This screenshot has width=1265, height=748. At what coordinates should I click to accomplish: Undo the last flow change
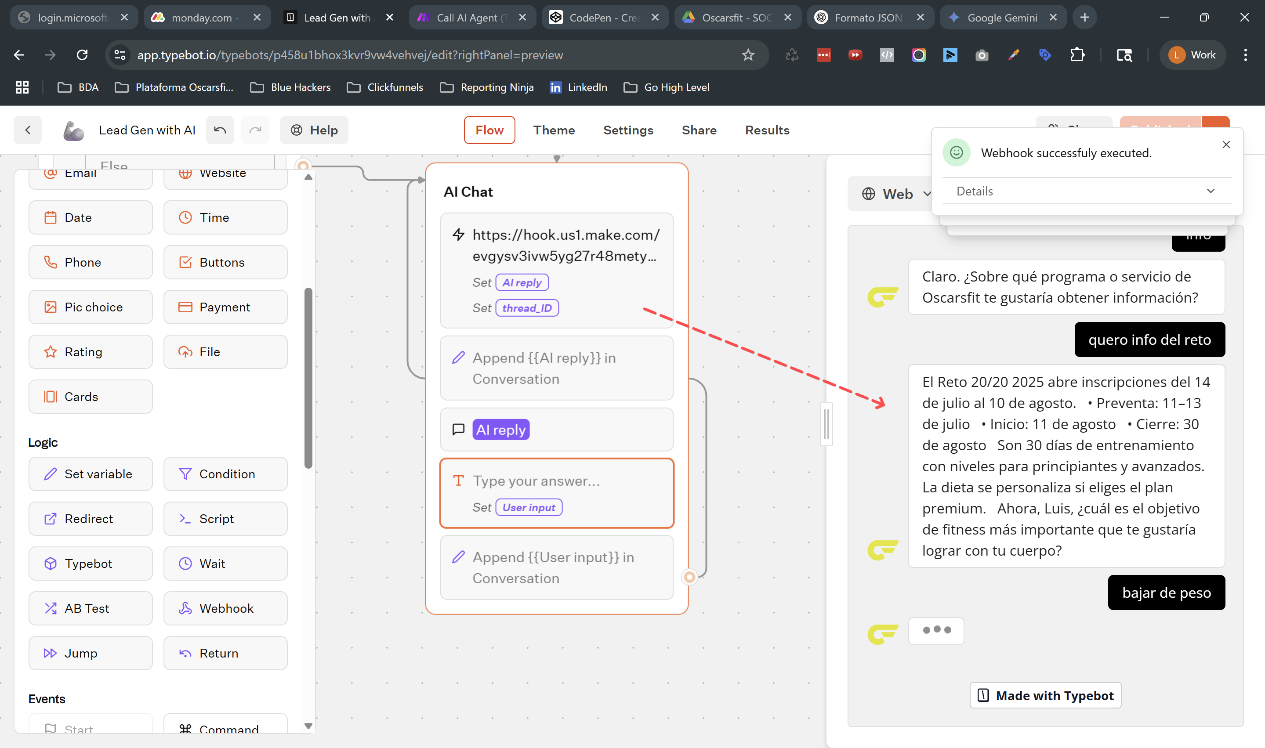220,130
